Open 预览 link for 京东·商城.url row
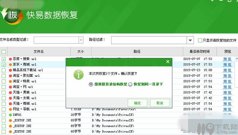 pos(227,65)
